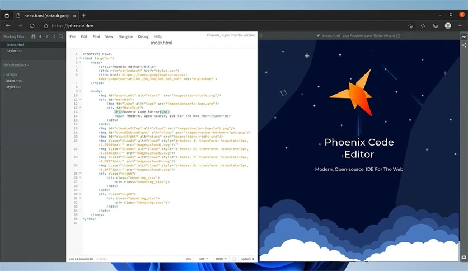
Task: Open styles.css in project tree
Action: 13,87
